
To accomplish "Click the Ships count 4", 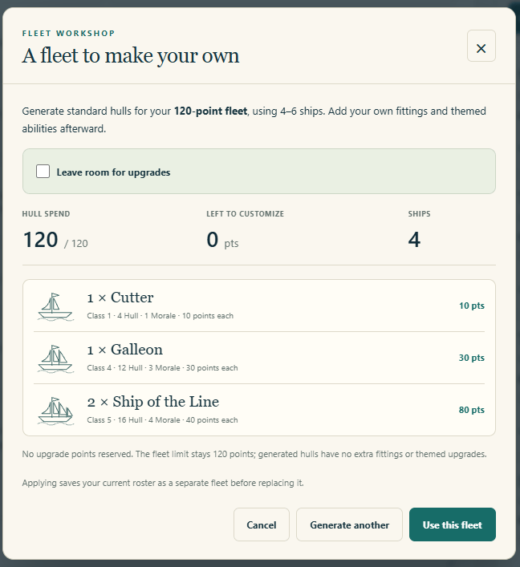I will [x=414, y=240].
